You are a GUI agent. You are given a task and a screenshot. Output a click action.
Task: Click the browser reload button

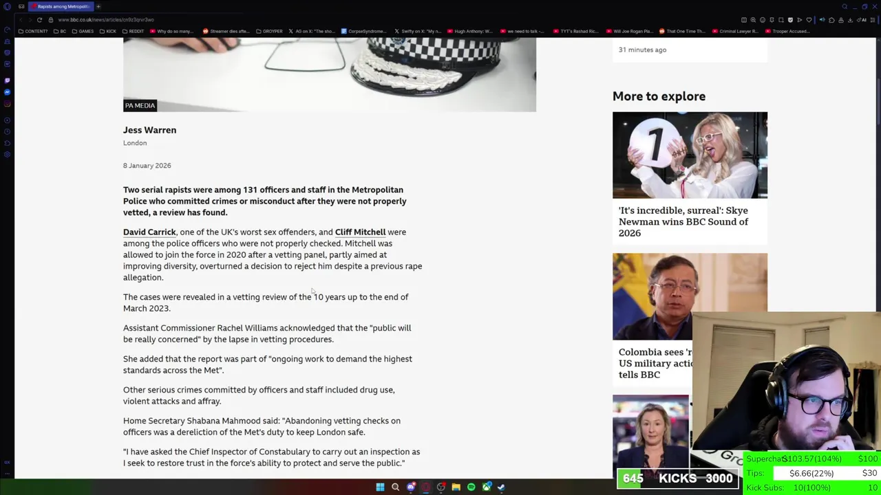(39, 20)
